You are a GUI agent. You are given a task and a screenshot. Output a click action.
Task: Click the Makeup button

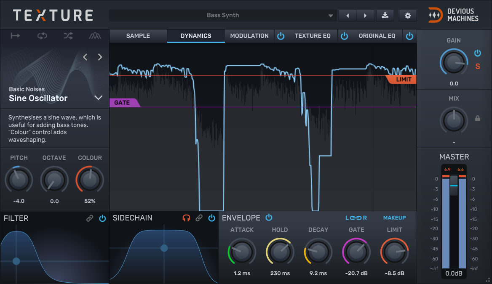pos(394,218)
